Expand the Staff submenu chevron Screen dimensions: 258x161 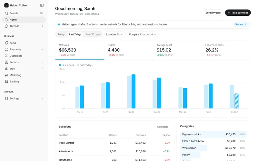[x=42, y=69]
